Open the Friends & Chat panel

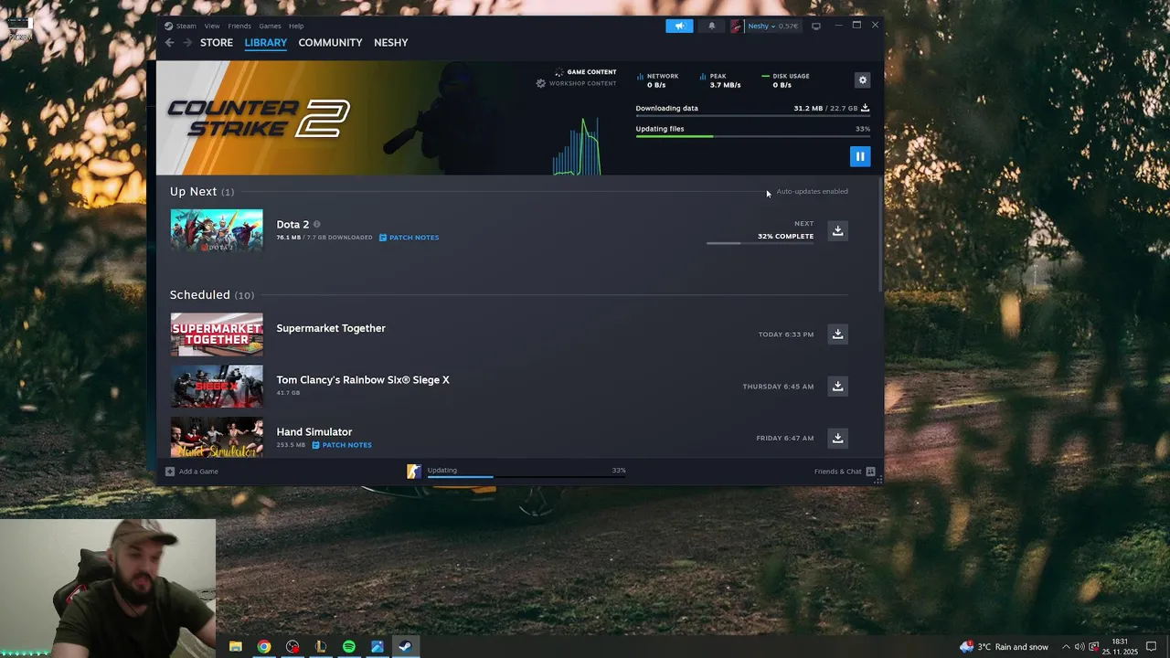[845, 472]
